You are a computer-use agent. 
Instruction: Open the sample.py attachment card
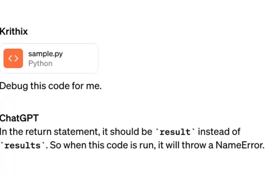point(49,58)
